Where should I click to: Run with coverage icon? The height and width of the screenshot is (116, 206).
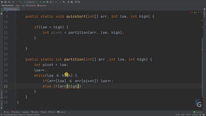click(x=47, y=2)
